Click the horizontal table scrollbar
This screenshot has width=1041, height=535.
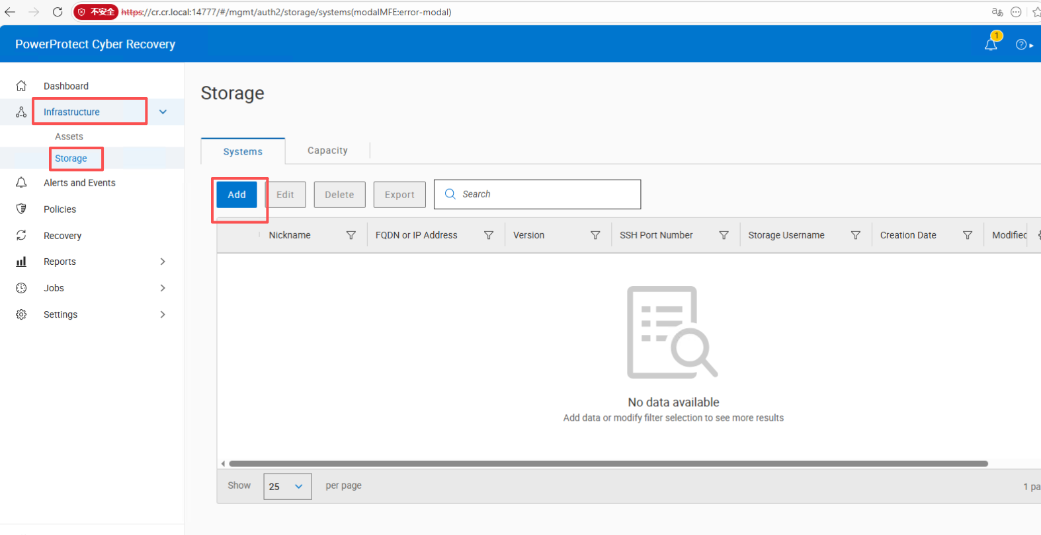pos(608,464)
